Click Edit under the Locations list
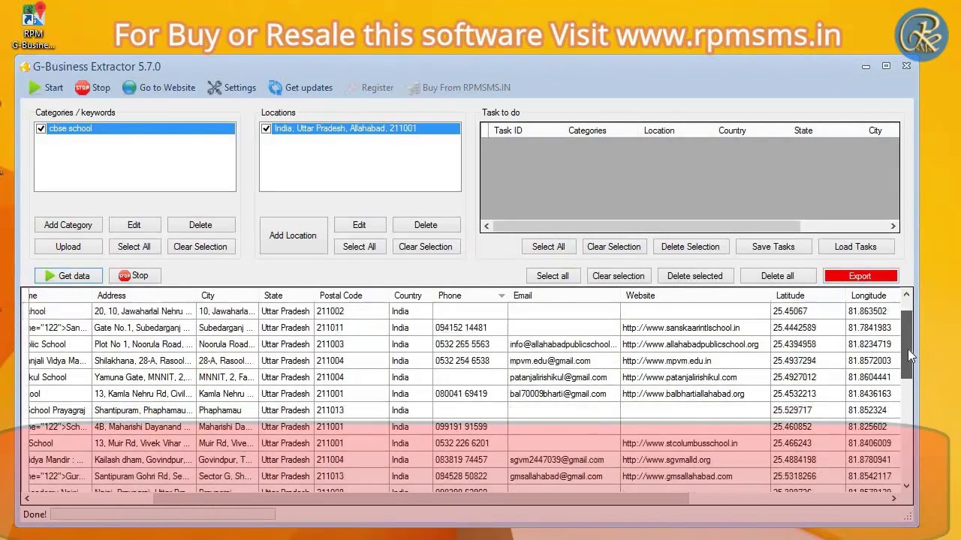Viewport: 961px width, 540px height. coord(359,225)
